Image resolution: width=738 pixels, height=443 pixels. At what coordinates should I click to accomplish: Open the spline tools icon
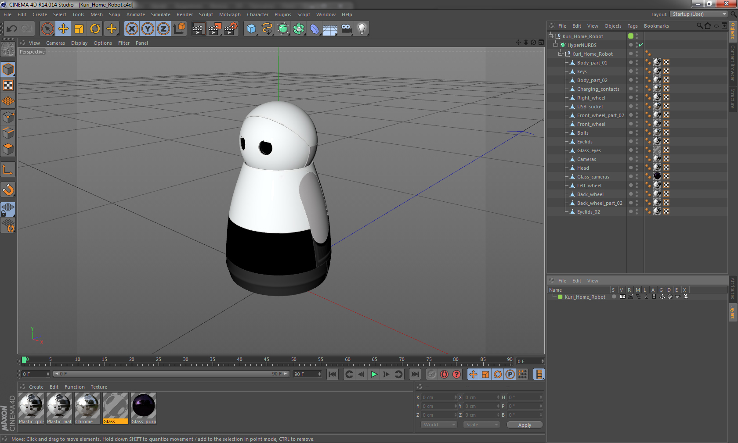pos(267,29)
